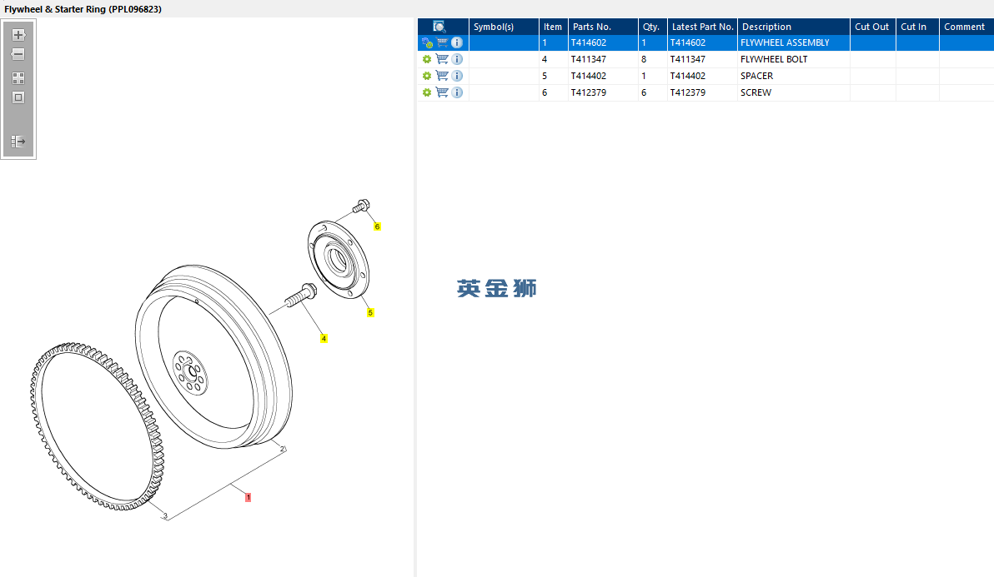Select callout 5 on the diagram

(370, 312)
